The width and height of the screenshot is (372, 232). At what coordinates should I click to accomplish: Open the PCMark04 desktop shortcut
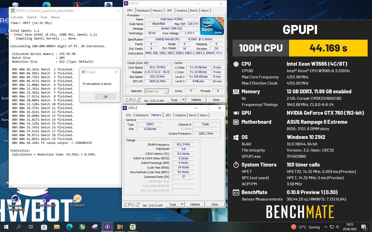(78, 201)
